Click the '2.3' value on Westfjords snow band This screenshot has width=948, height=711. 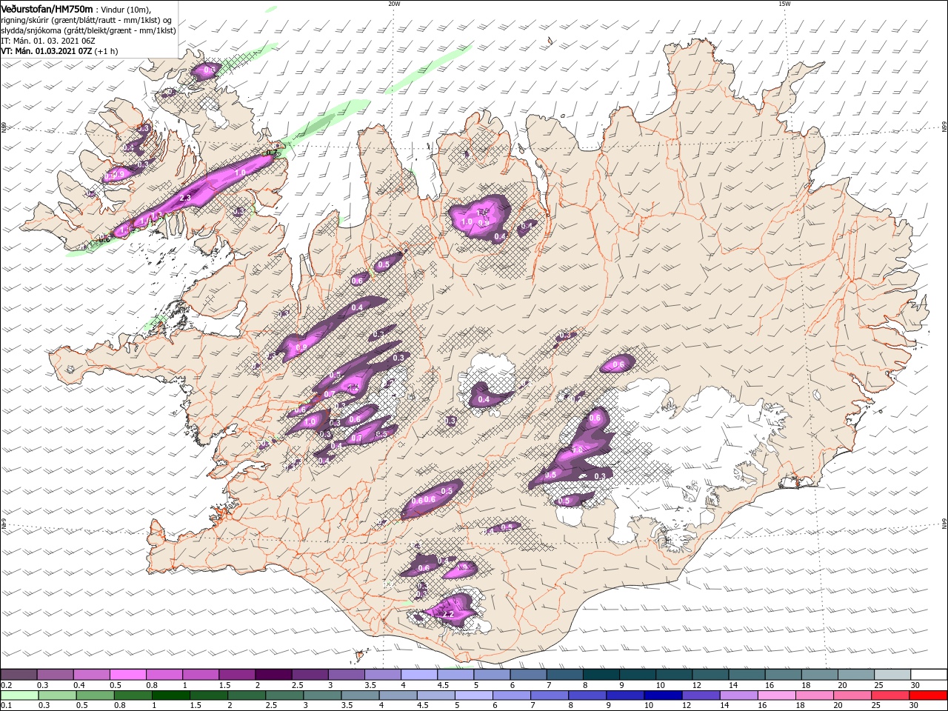pyautogui.click(x=185, y=198)
